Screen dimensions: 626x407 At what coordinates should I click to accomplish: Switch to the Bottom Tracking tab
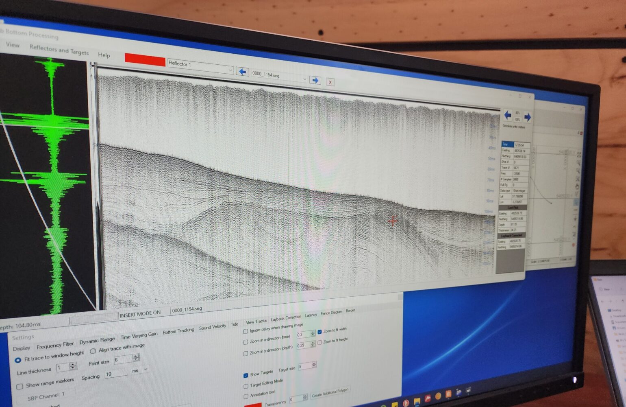coord(178,331)
